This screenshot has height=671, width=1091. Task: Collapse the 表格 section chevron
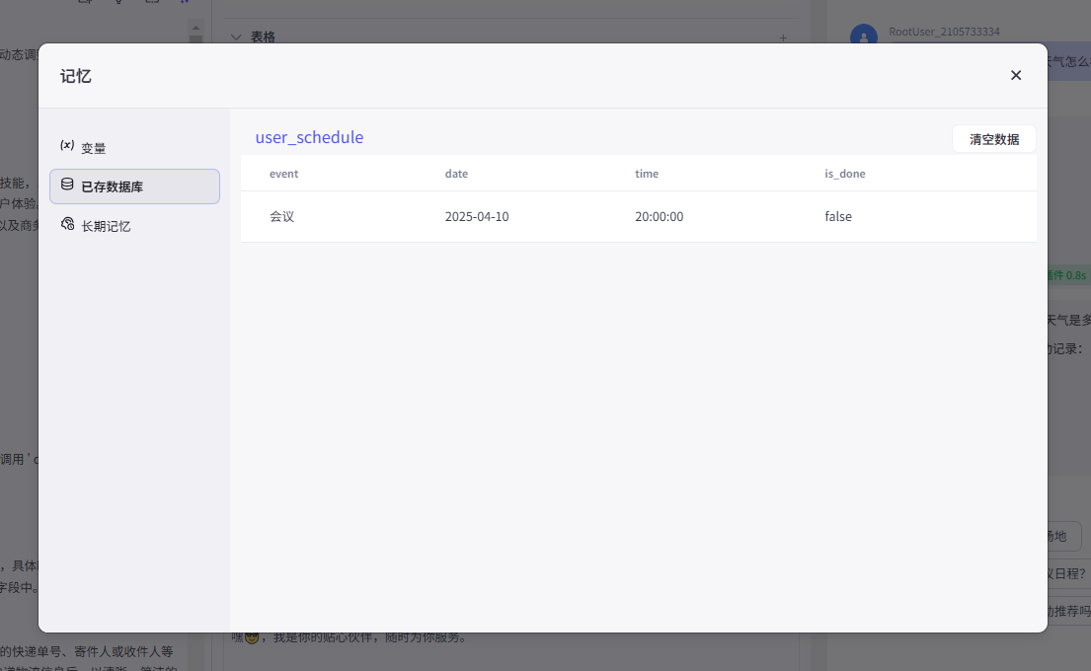[236, 37]
